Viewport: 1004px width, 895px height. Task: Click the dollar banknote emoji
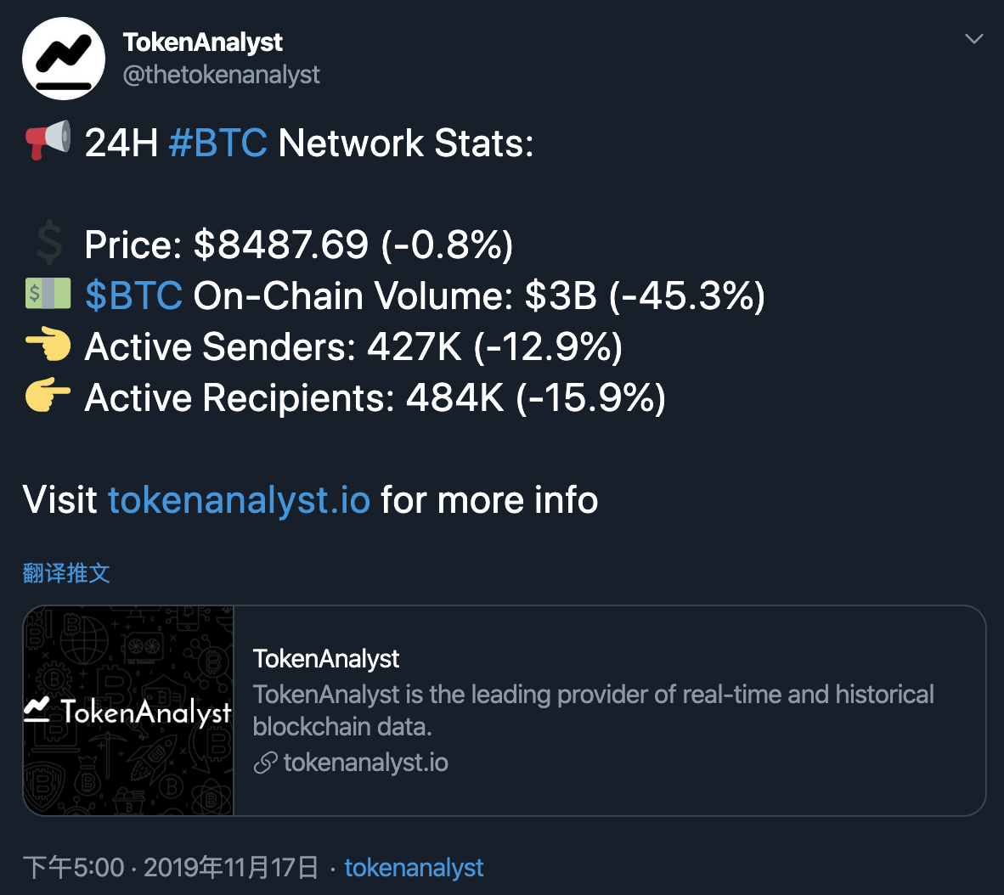pyautogui.click(x=48, y=294)
